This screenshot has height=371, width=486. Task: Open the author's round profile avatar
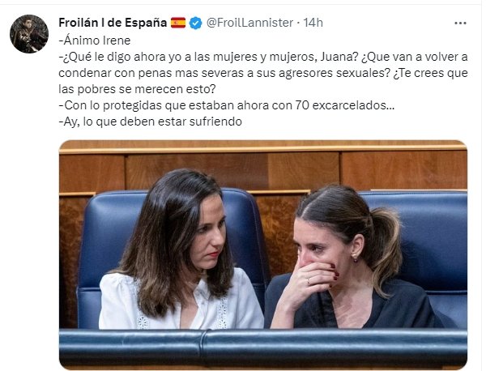point(29,34)
